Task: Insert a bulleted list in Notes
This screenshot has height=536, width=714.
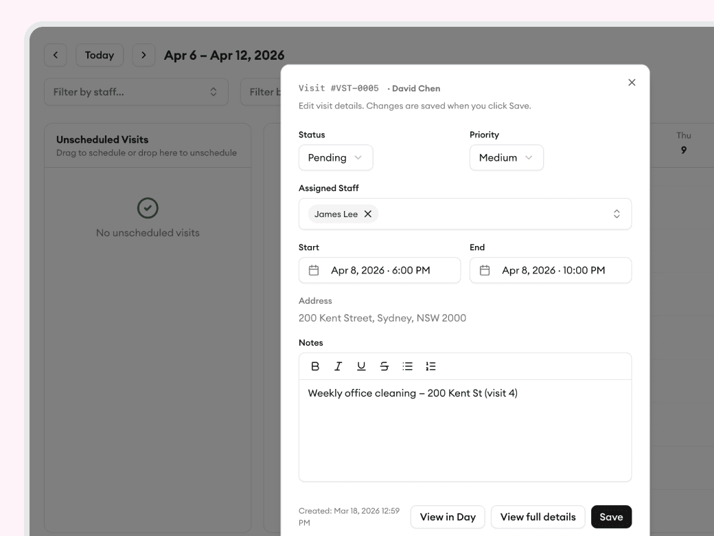Action: 407,366
